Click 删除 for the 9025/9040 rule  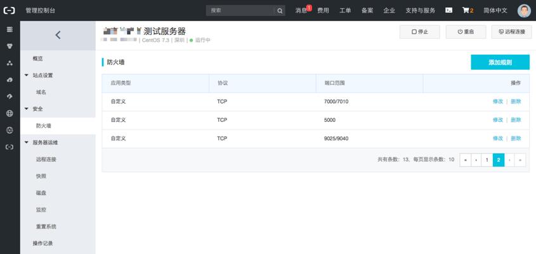pos(516,138)
